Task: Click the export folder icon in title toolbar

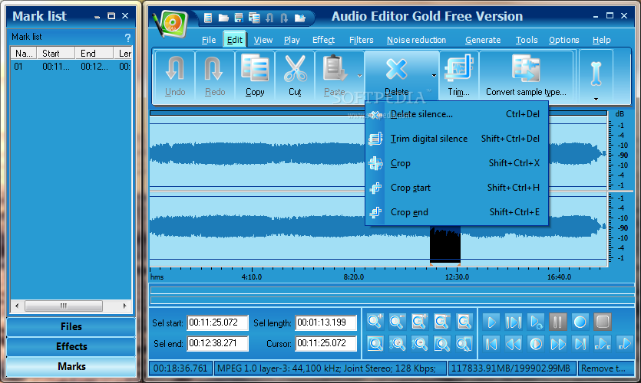Action: coord(300,18)
